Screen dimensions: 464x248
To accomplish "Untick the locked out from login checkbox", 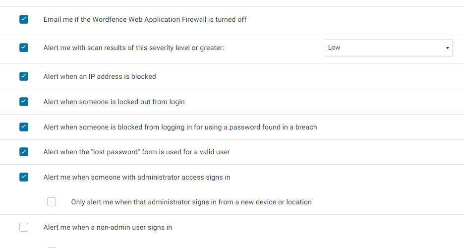I will [24, 102].
